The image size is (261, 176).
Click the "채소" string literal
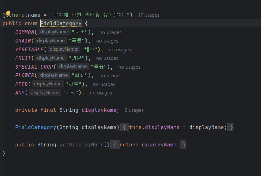coord(89,49)
